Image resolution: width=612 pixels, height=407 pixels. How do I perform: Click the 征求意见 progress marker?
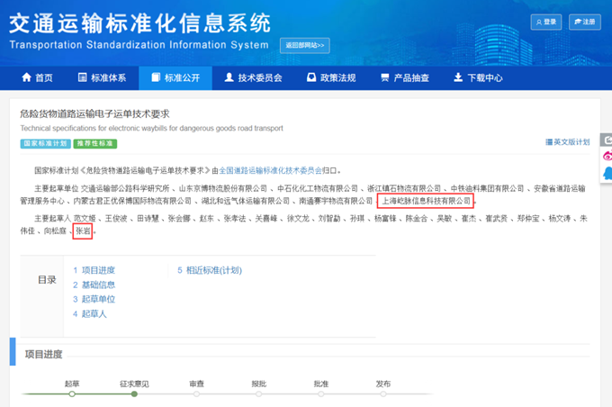pyautogui.click(x=134, y=394)
